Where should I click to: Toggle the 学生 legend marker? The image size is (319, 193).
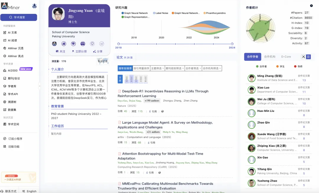point(280,66)
